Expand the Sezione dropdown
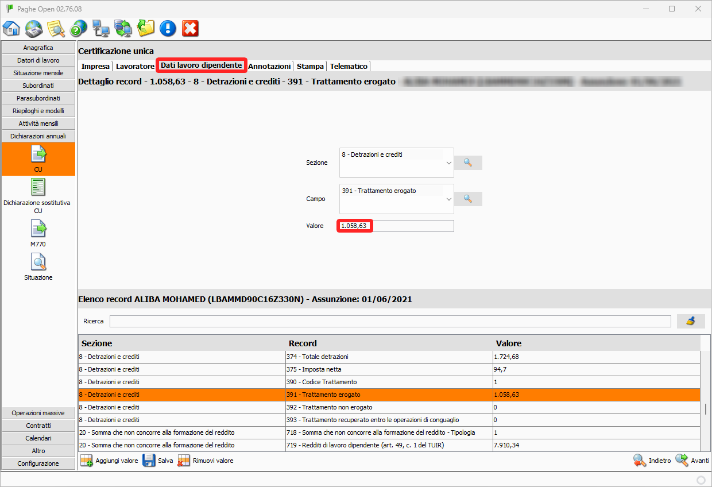 point(448,163)
